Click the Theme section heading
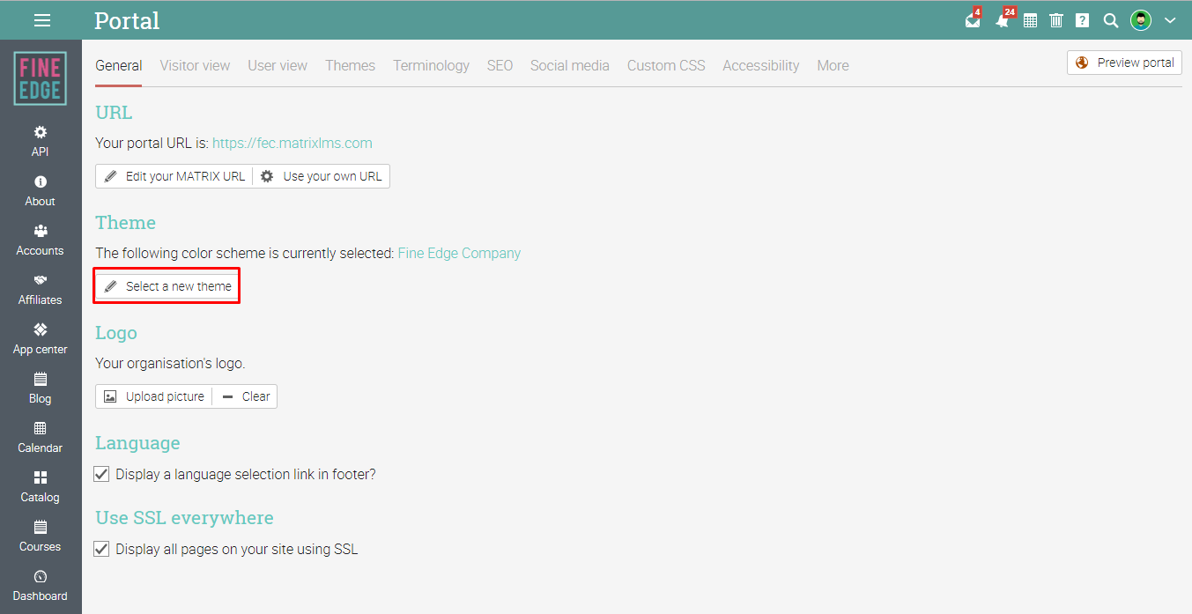Screen dimensions: 1192x614 click(125, 222)
